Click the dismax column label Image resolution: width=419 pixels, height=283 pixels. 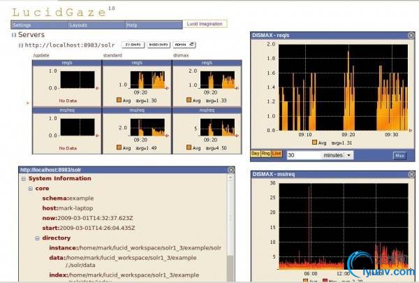tap(181, 55)
